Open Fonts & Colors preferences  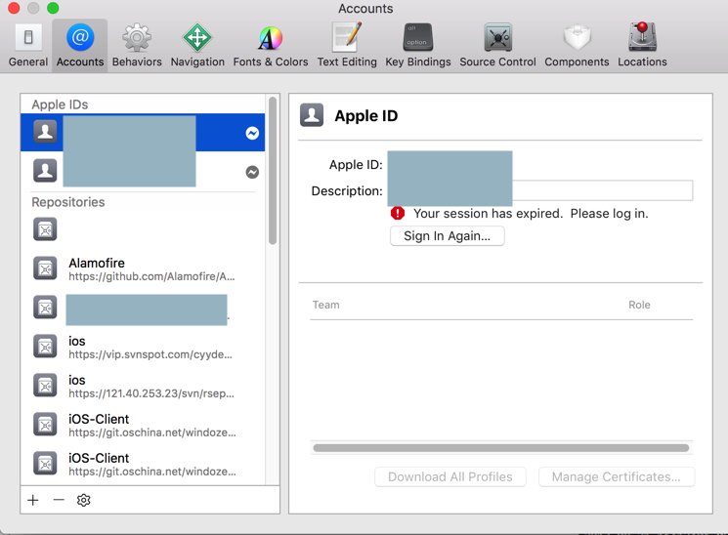[x=271, y=46]
